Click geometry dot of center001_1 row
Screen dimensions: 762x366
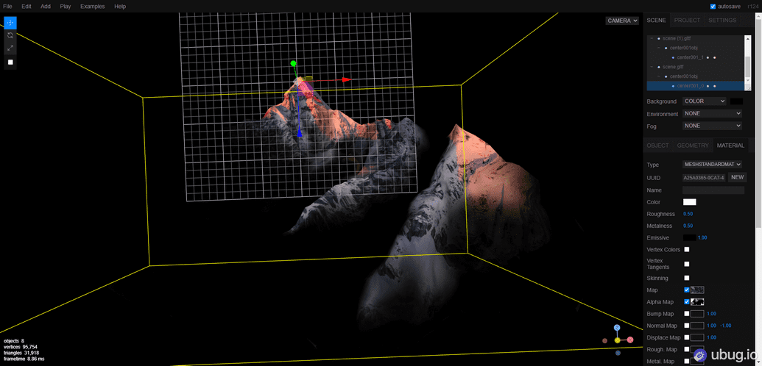pos(708,58)
